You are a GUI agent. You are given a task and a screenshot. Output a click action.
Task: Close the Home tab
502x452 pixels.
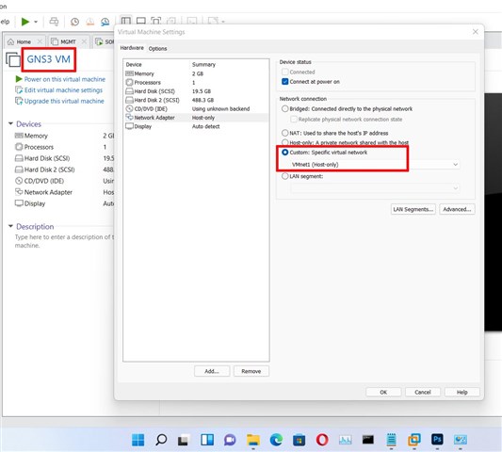coord(40,41)
